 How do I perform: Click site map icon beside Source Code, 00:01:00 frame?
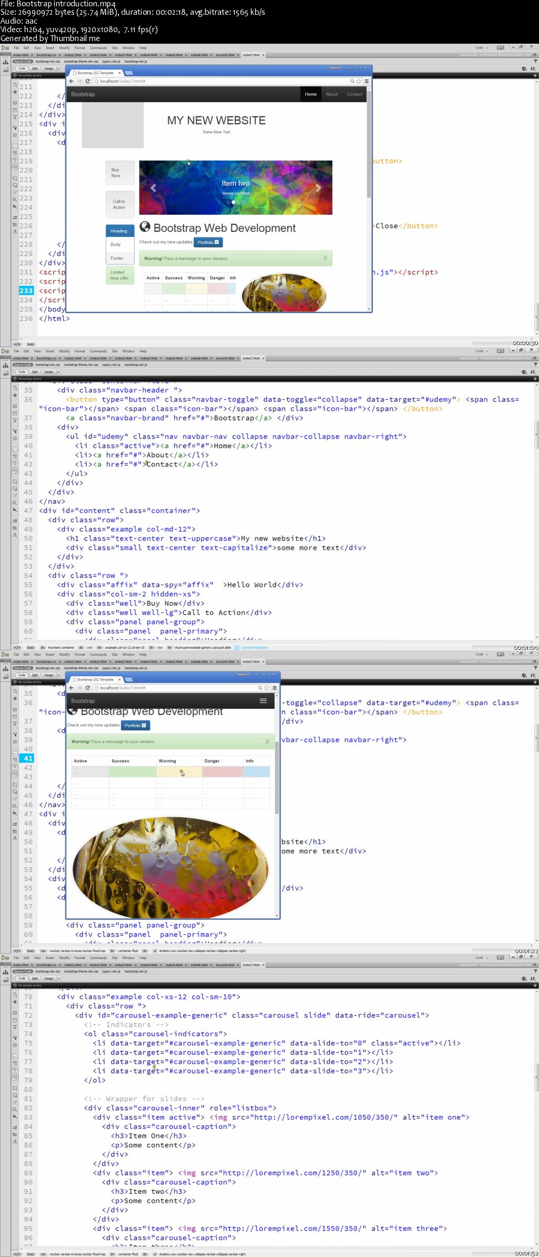point(5,365)
